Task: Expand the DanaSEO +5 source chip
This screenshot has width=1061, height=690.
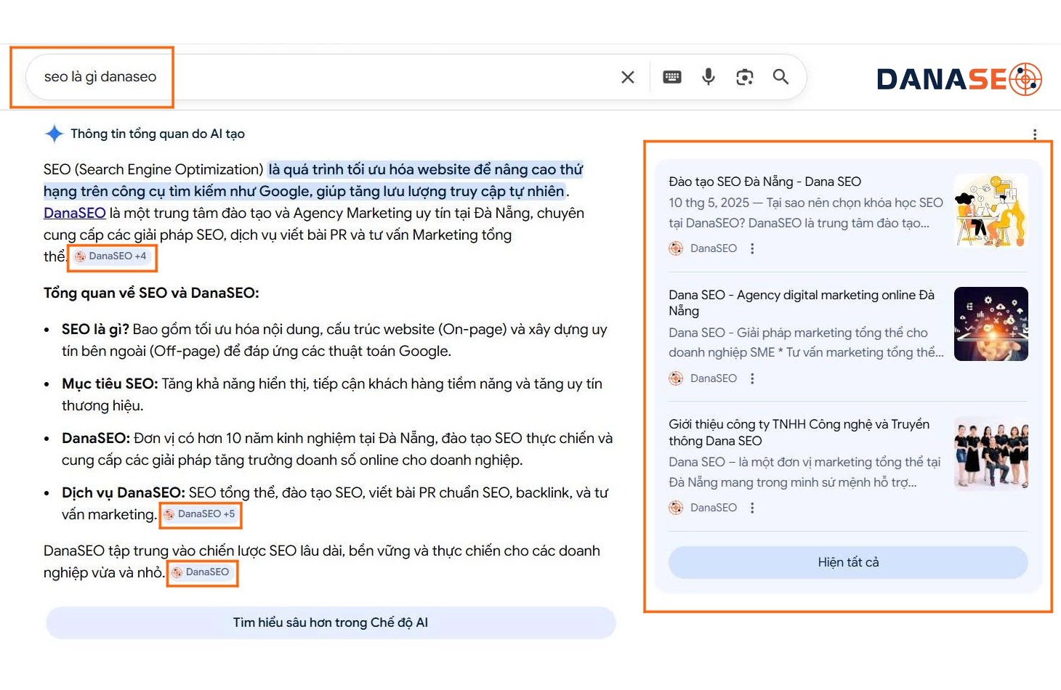Action: tap(200, 514)
